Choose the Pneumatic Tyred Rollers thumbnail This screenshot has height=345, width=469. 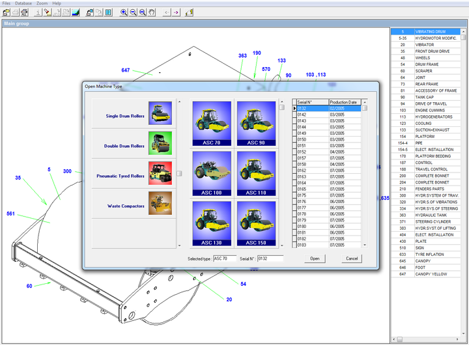pos(160,173)
